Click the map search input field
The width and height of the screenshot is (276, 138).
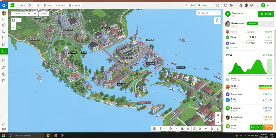pos(24,13)
